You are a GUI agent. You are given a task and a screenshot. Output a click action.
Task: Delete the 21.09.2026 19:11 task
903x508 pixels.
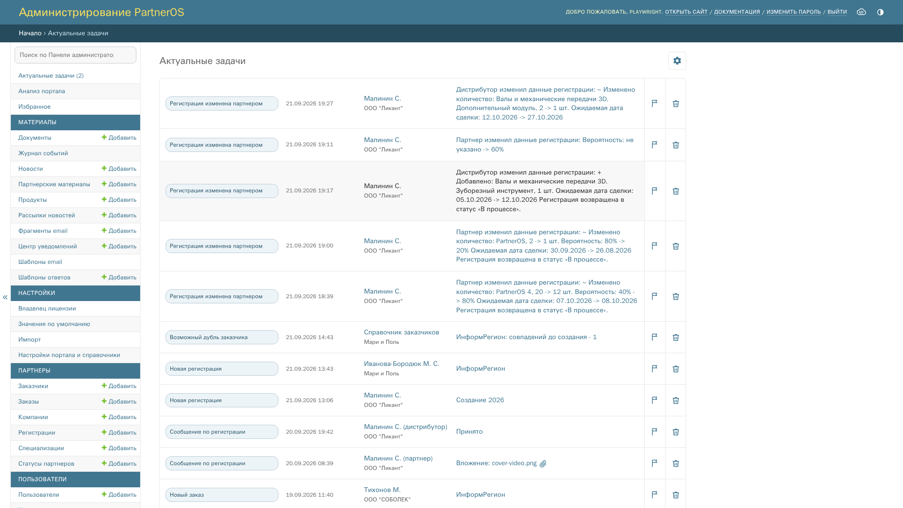[675, 145]
